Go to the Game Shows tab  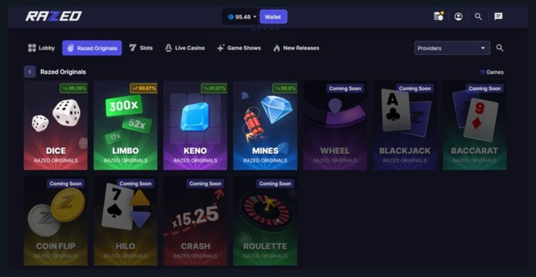[239, 48]
